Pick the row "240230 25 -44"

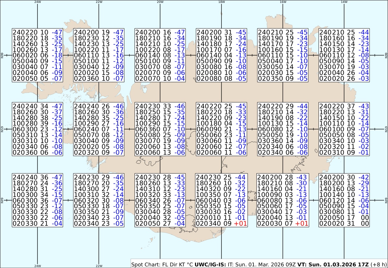221,177
